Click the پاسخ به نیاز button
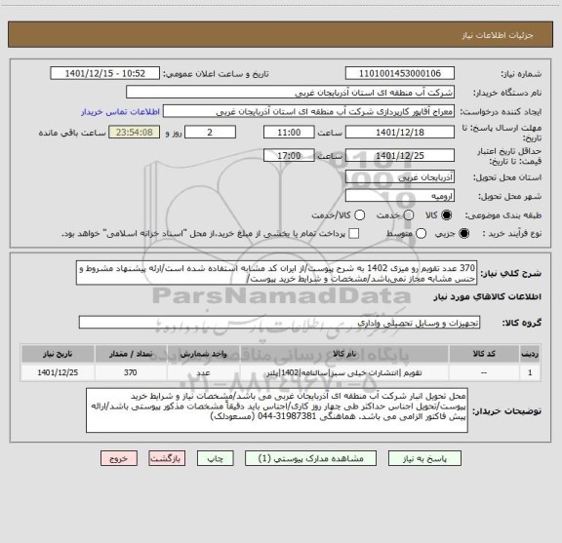 point(424,458)
